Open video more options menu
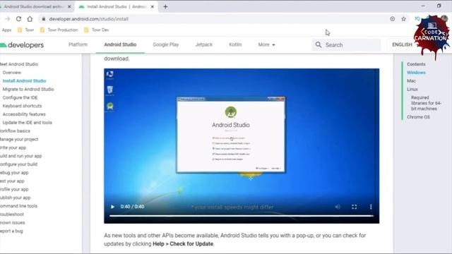The height and width of the screenshot is (254, 452). (x=371, y=207)
